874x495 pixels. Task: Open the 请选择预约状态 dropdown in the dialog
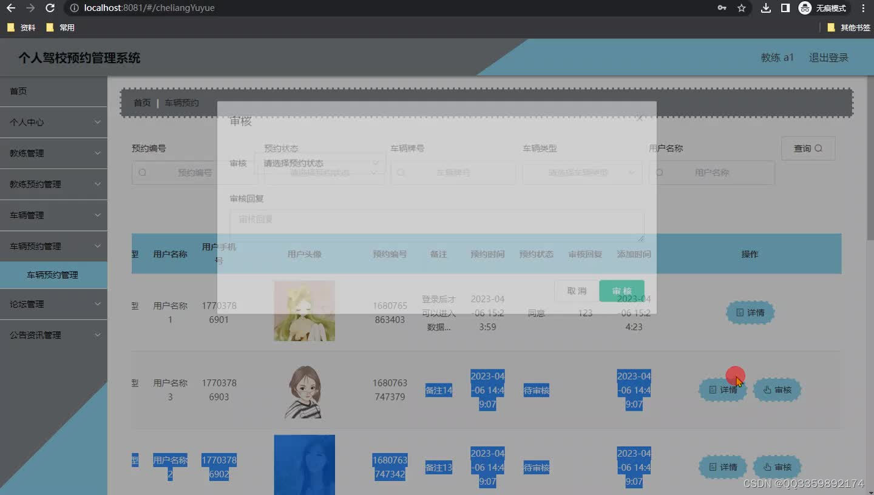click(320, 163)
